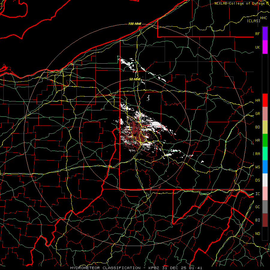The image size is (270, 270).
Task: Click the HHC product label
Action: (263, 18)
